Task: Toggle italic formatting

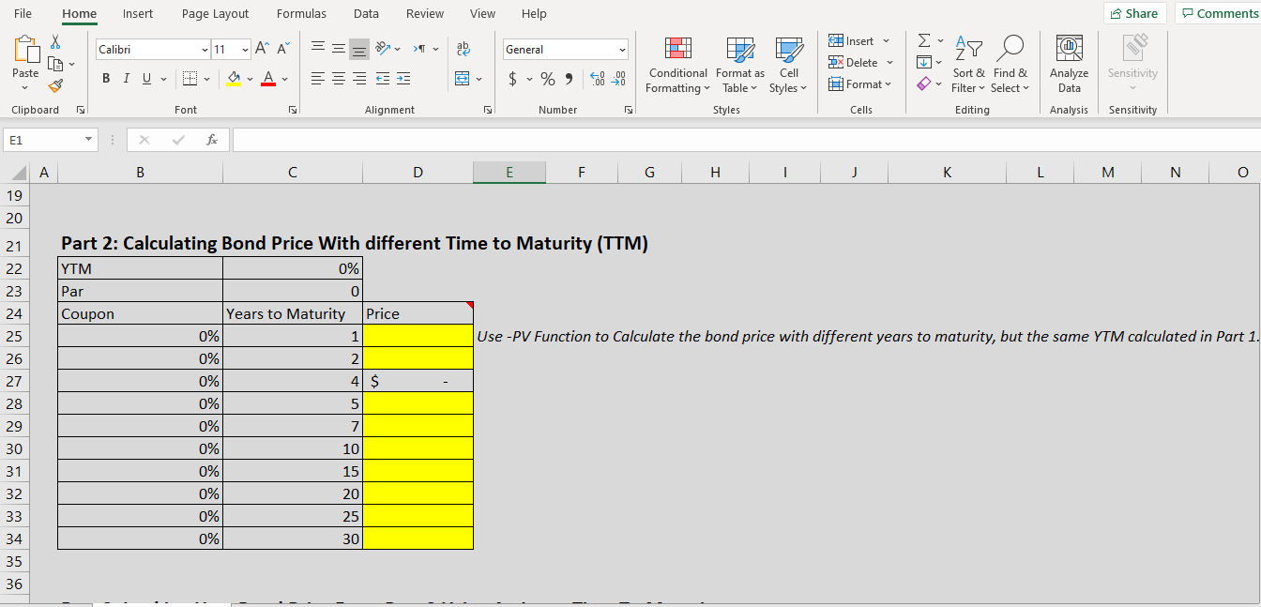Action: tap(126, 78)
